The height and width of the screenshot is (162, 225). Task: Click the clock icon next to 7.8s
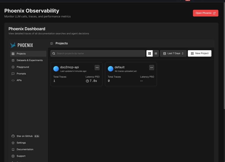87,81
